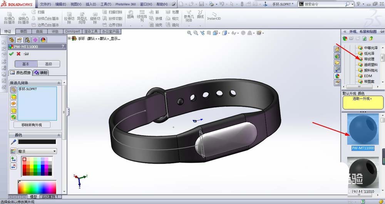385x204 pixels.
Task: Switch to 基本 basic mode
Action: tap(26, 64)
